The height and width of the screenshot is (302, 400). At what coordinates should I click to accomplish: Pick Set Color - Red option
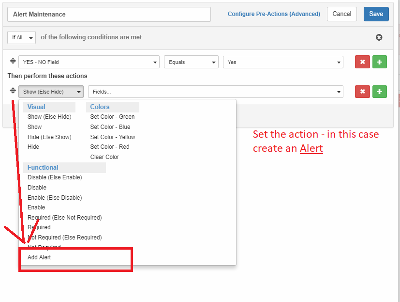click(x=110, y=147)
